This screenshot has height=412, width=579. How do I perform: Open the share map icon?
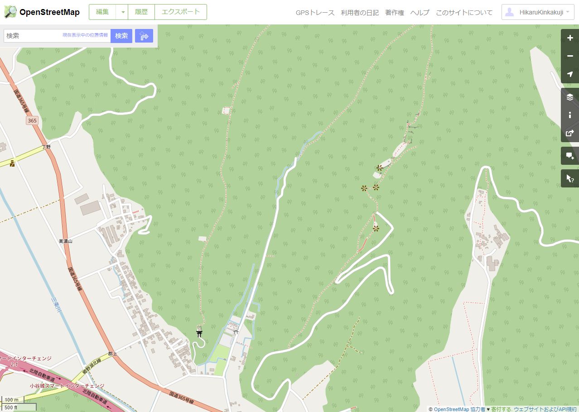tap(570, 133)
